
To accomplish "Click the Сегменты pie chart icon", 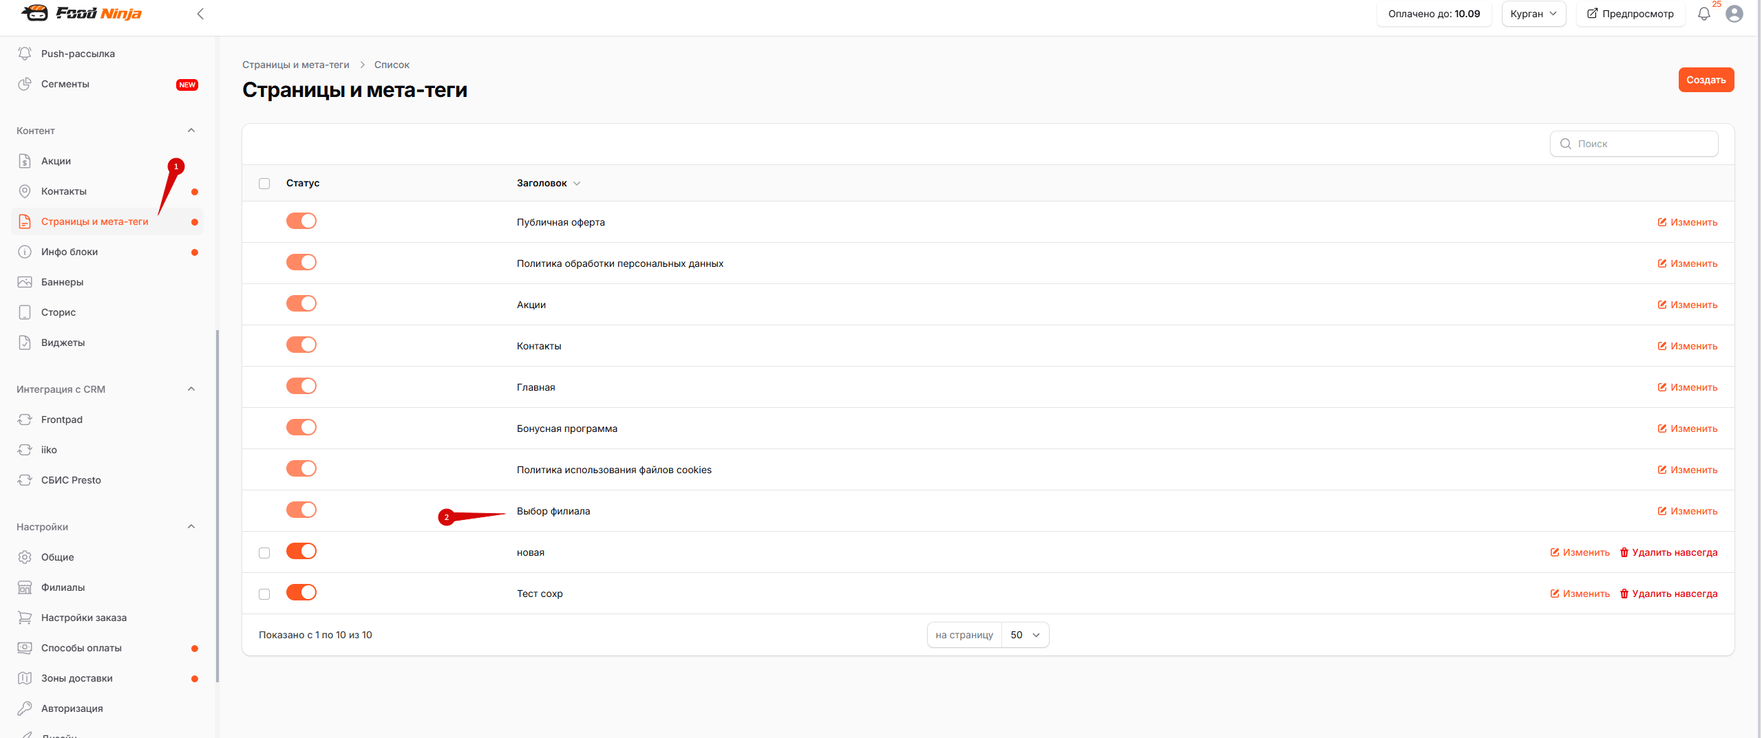I will pos(25,84).
